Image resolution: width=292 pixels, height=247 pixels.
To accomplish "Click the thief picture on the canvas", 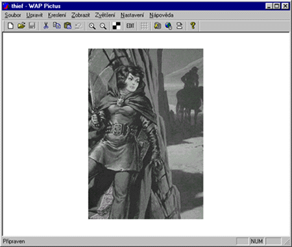I will pos(145,134).
